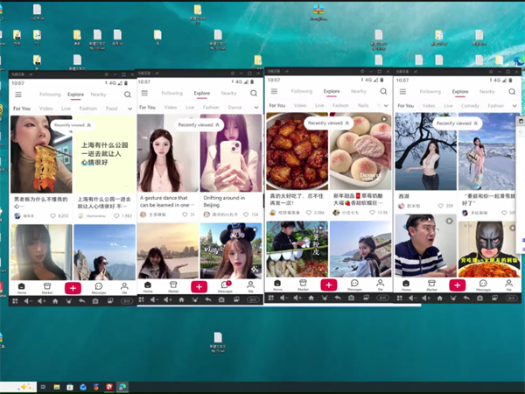The width and height of the screenshot is (525, 394).
Task: Click multi-window icon in leftmost emulator toolbar
Action: [110, 301]
